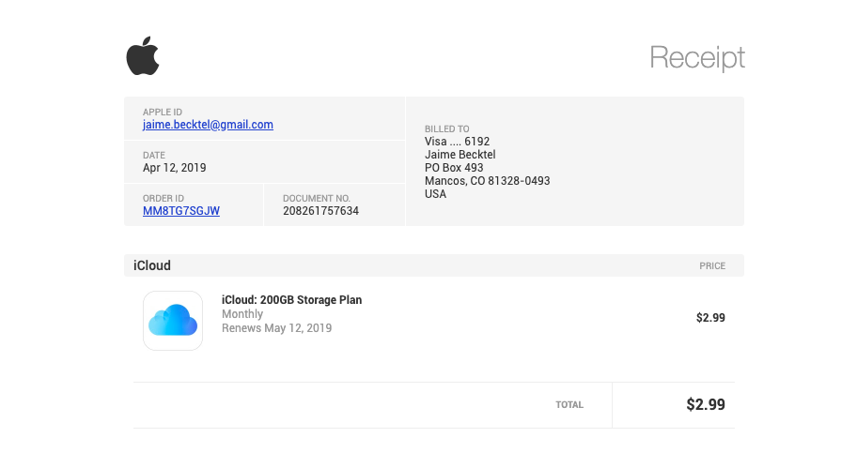Screen dimensions: 857x468
Task: Click the TOTAL label
Action: coord(569,405)
